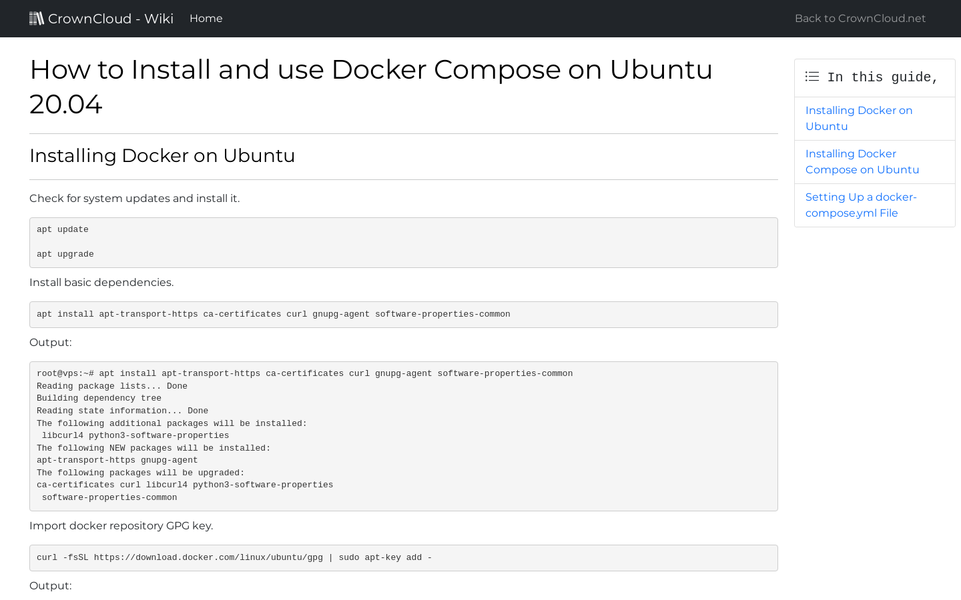Select the navigation bar Home entry

(206, 18)
